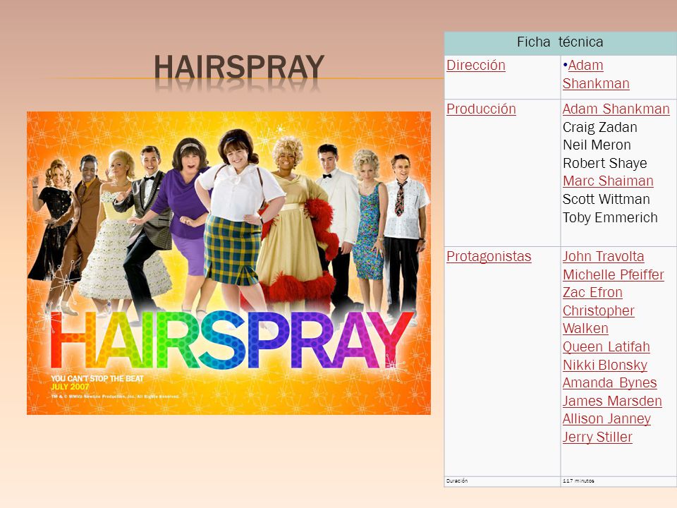677x508 pixels.
Task: Open the Protagonistas link
Action: tap(489, 256)
